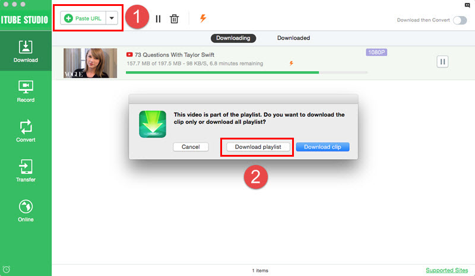475x276 pixels.
Task: Click the YouTube icon beside video title
Action: point(129,55)
